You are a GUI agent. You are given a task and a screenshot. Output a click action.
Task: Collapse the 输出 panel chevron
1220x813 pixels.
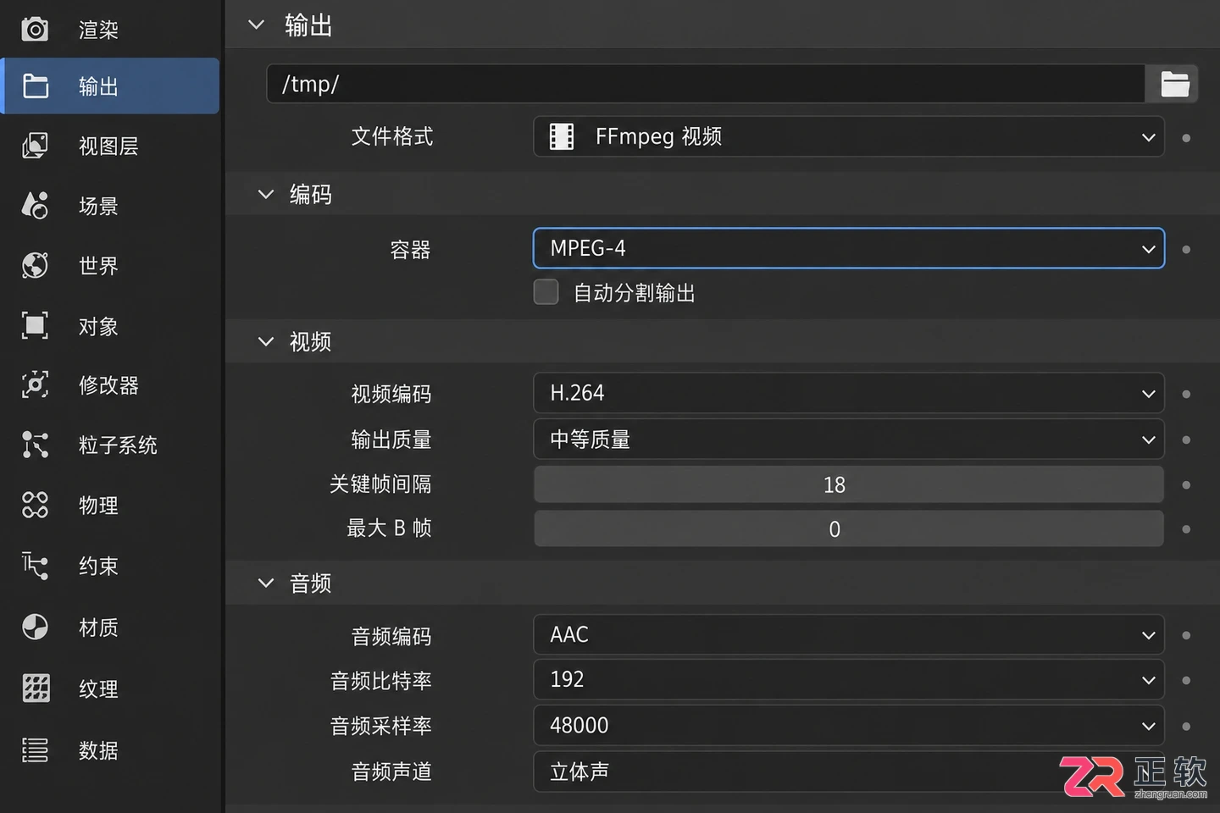coord(256,25)
